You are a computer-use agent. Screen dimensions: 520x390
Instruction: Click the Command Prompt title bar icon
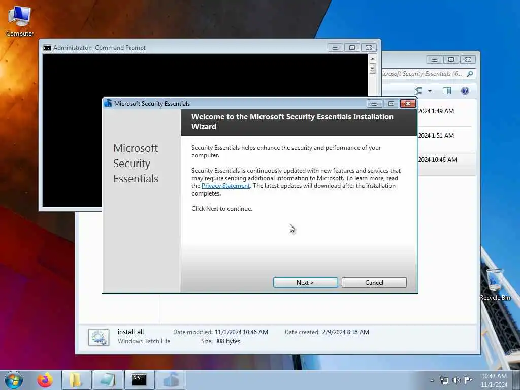tap(47, 48)
